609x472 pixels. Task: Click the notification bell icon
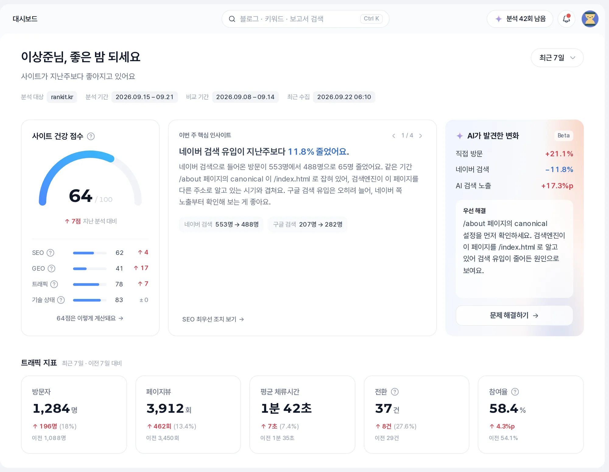point(566,19)
